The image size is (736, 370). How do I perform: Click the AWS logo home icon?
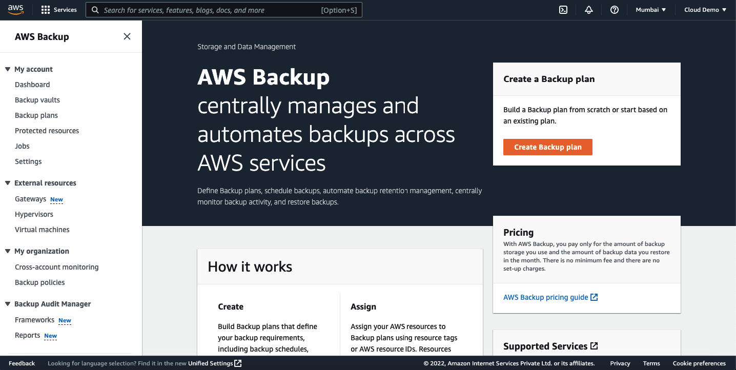point(16,10)
